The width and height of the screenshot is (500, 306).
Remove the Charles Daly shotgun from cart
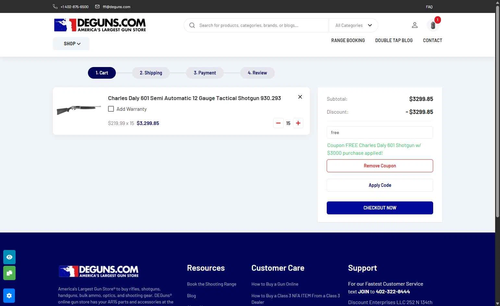[300, 97]
